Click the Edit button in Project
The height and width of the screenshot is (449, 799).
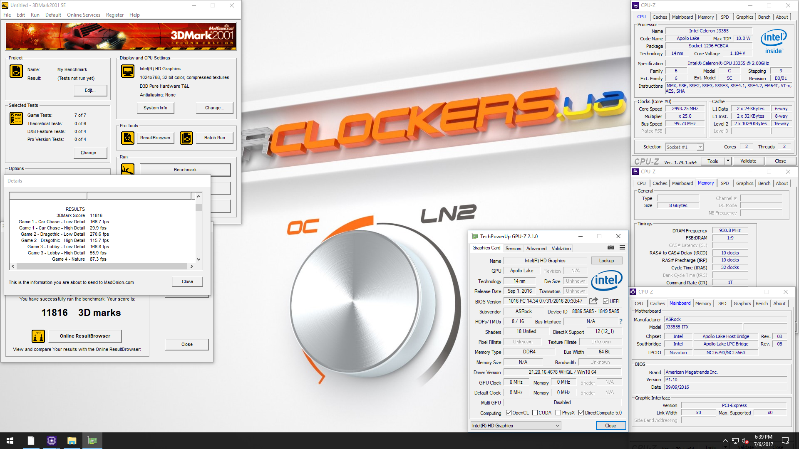[90, 90]
